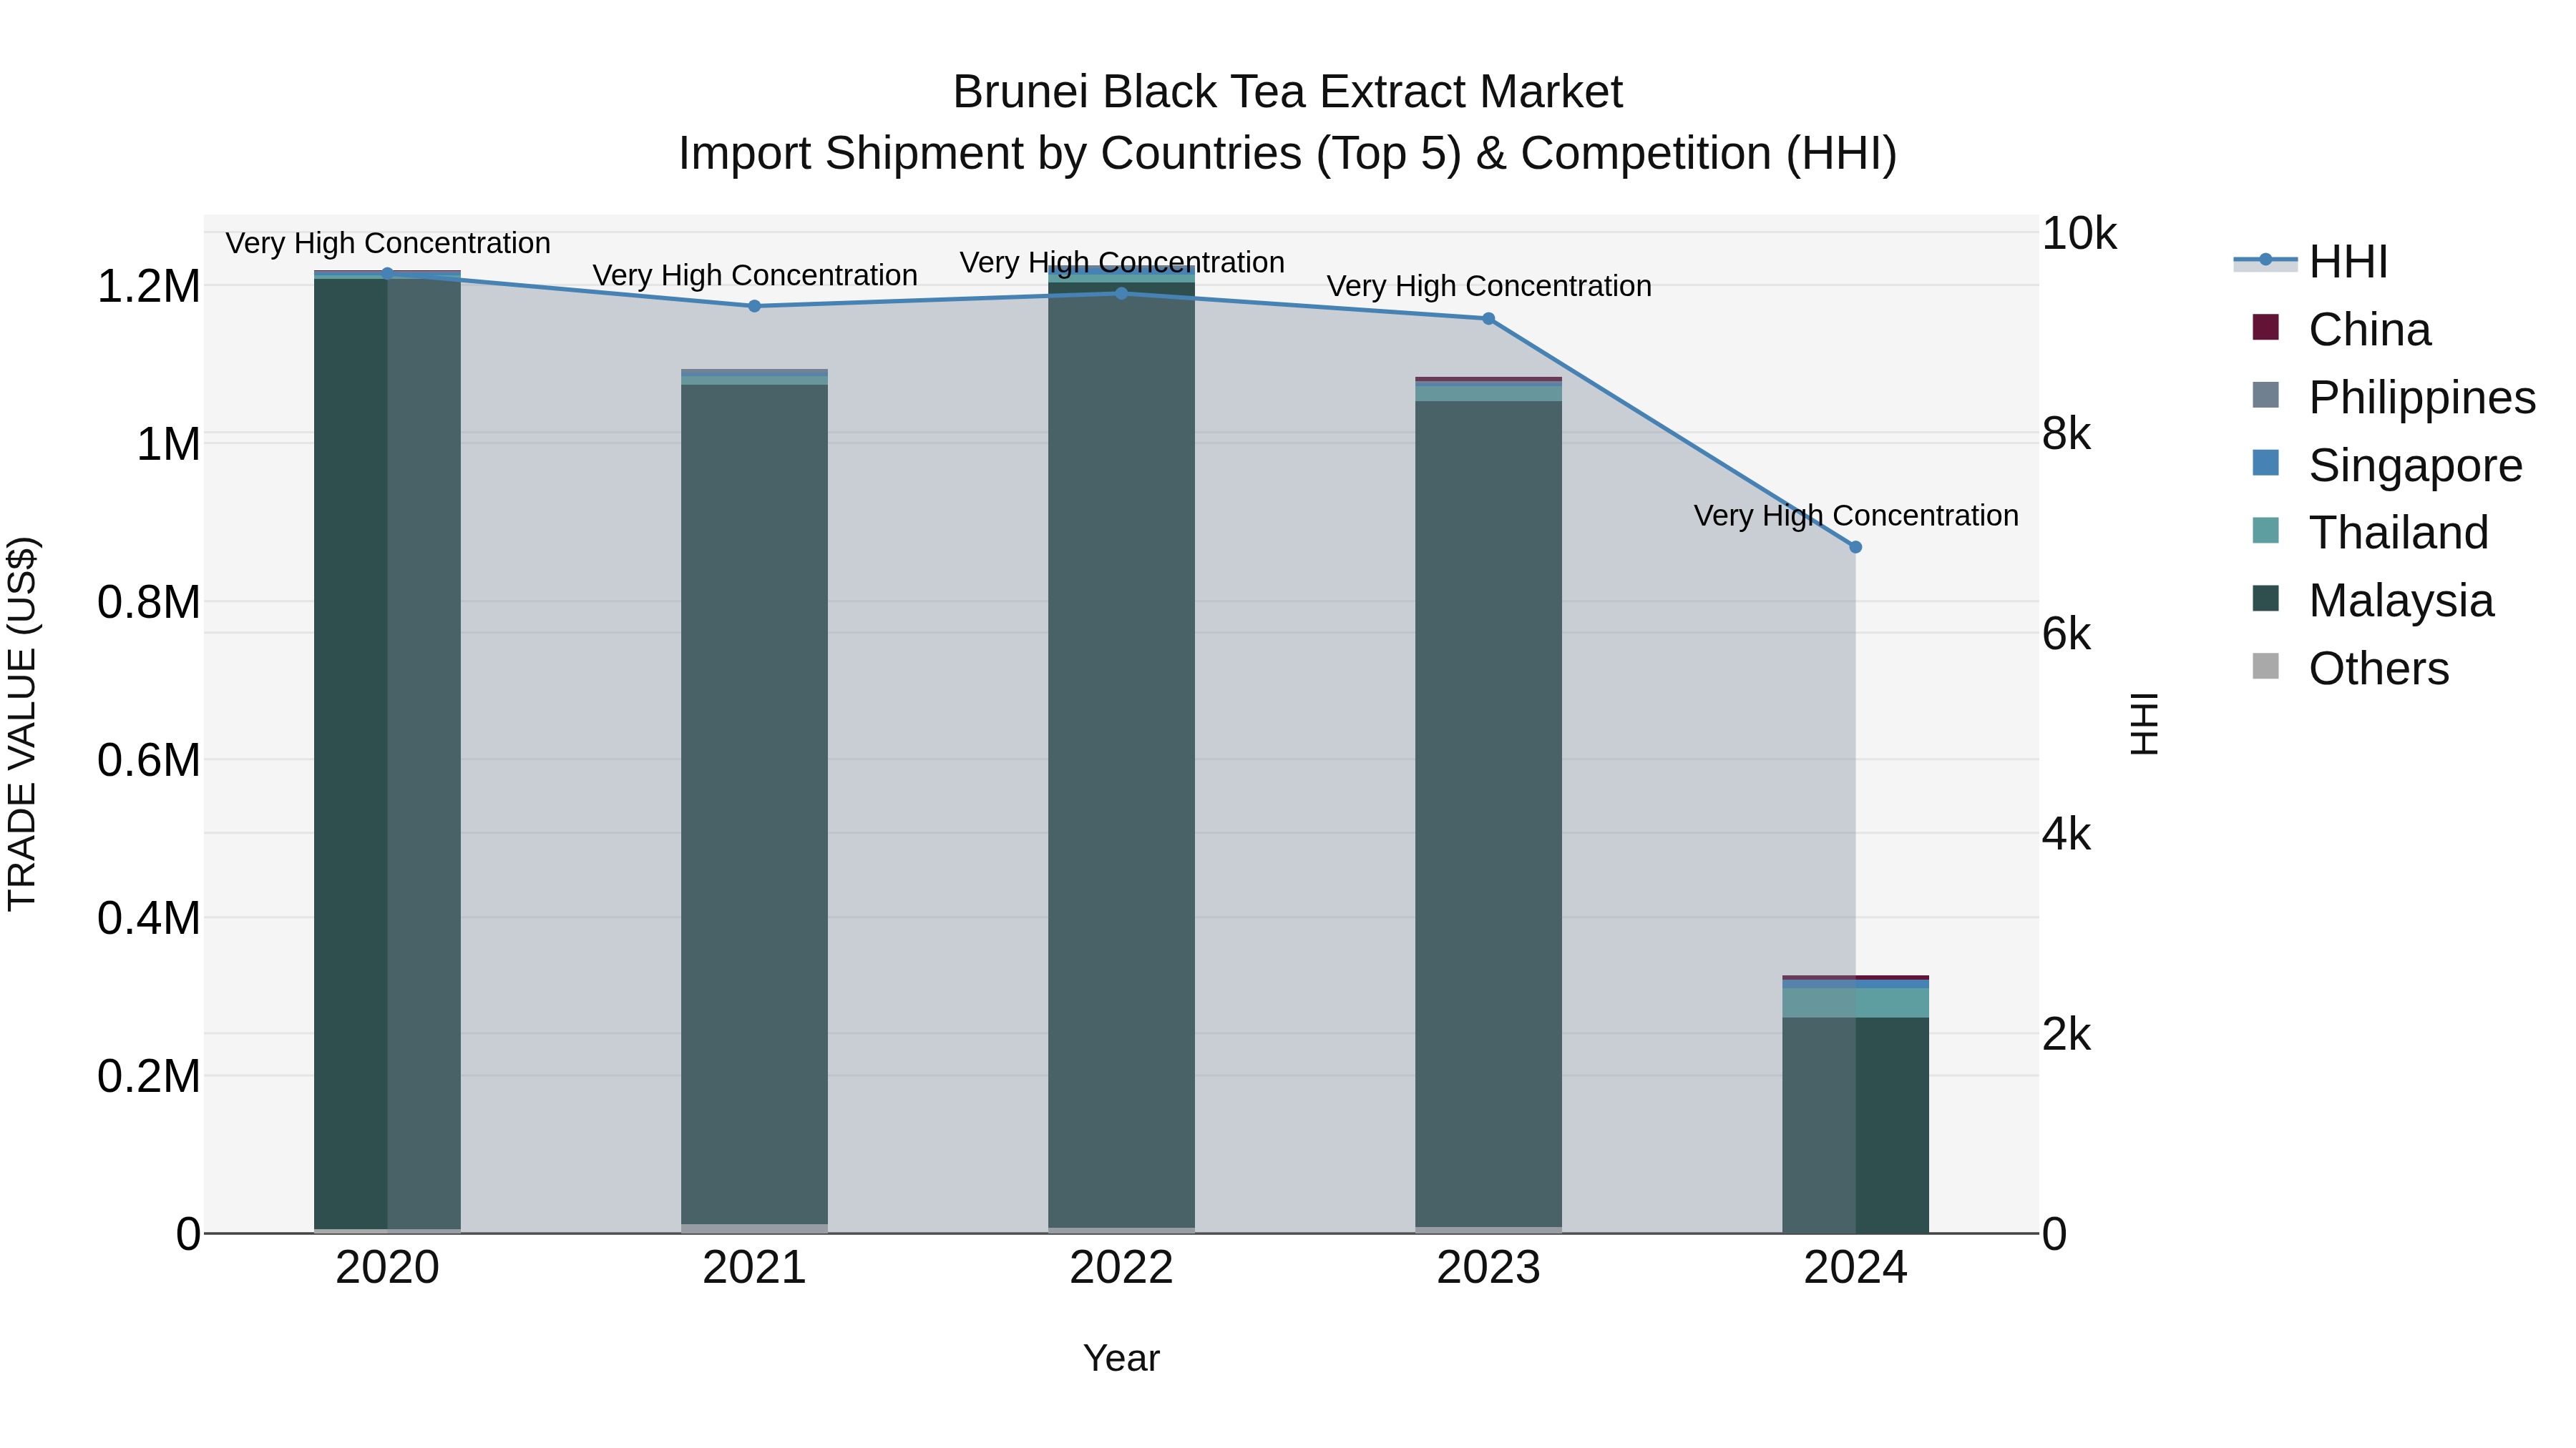Click the 2021 x-axis label
This screenshot has height=1448, width=2576.
[x=755, y=1268]
